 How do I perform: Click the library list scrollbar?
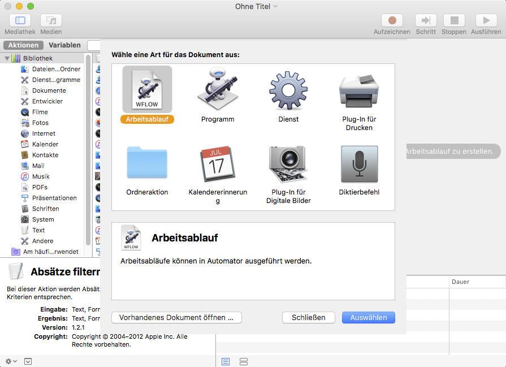[x=88, y=150]
